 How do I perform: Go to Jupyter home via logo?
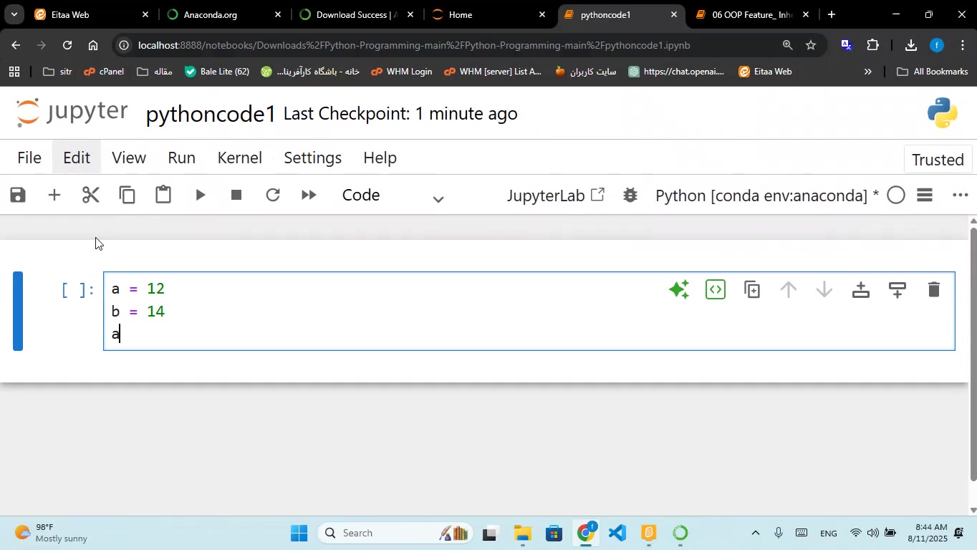[x=72, y=112]
